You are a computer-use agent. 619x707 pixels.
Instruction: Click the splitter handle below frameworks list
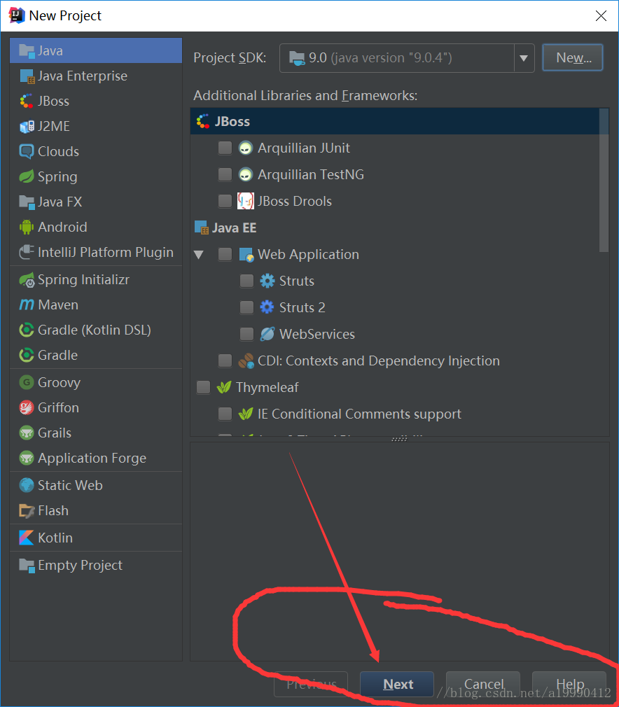click(400, 439)
